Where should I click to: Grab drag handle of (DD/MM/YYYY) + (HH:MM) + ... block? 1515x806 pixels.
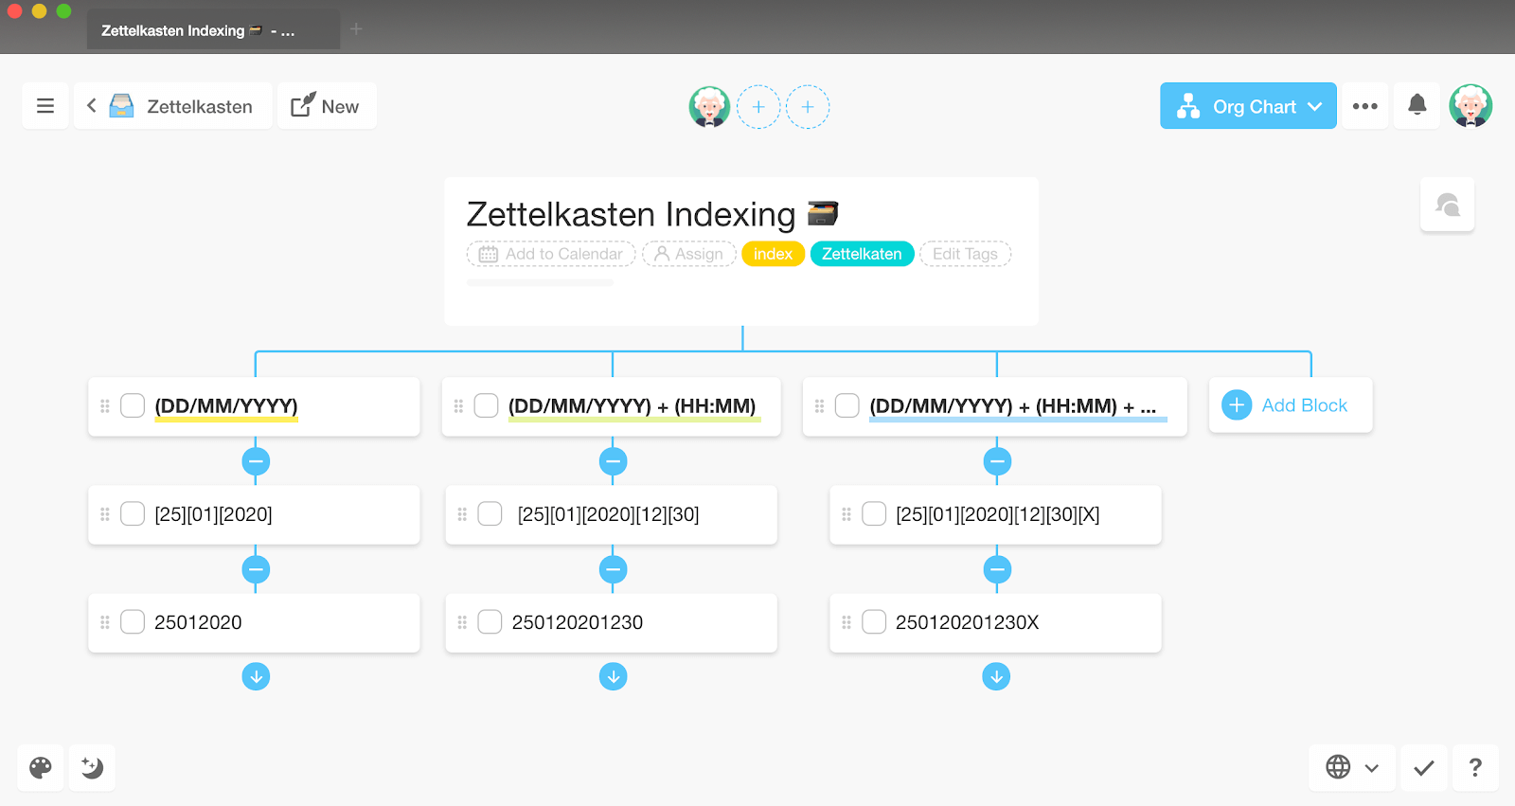click(820, 405)
